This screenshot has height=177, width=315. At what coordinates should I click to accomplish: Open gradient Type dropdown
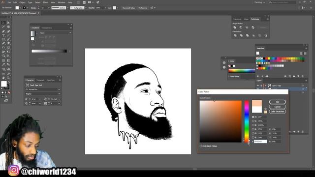click(70, 33)
